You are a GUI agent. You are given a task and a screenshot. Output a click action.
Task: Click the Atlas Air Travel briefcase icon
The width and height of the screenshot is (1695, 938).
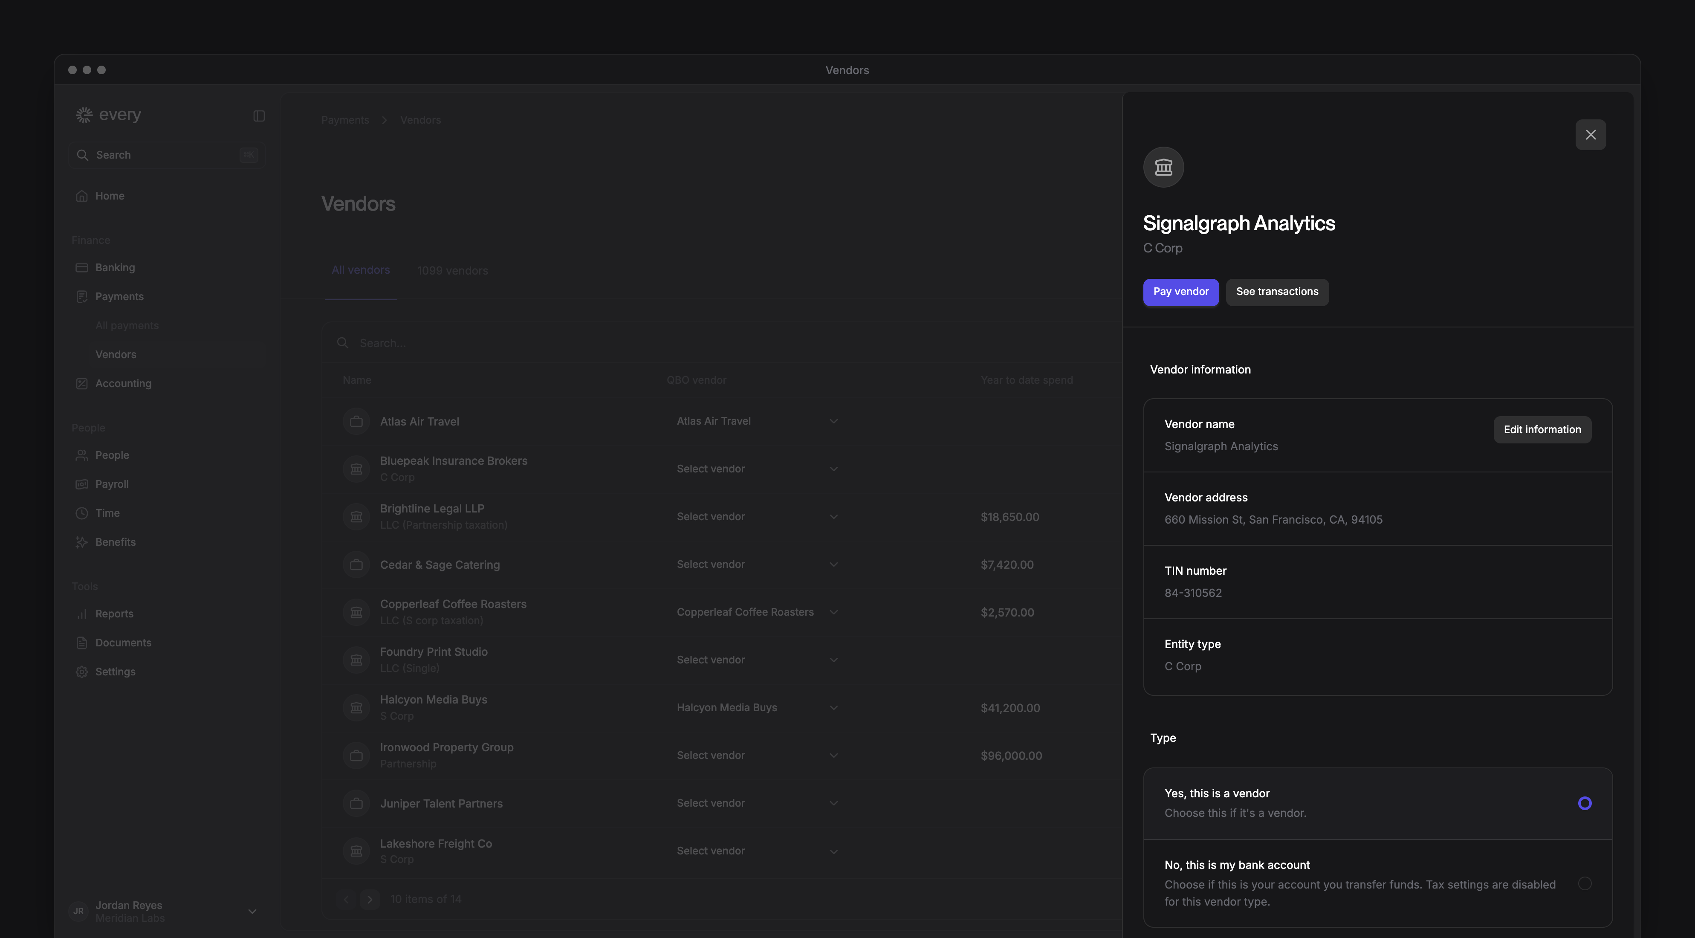pos(356,421)
